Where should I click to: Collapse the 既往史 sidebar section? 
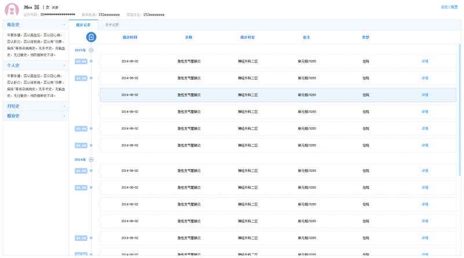click(64, 25)
